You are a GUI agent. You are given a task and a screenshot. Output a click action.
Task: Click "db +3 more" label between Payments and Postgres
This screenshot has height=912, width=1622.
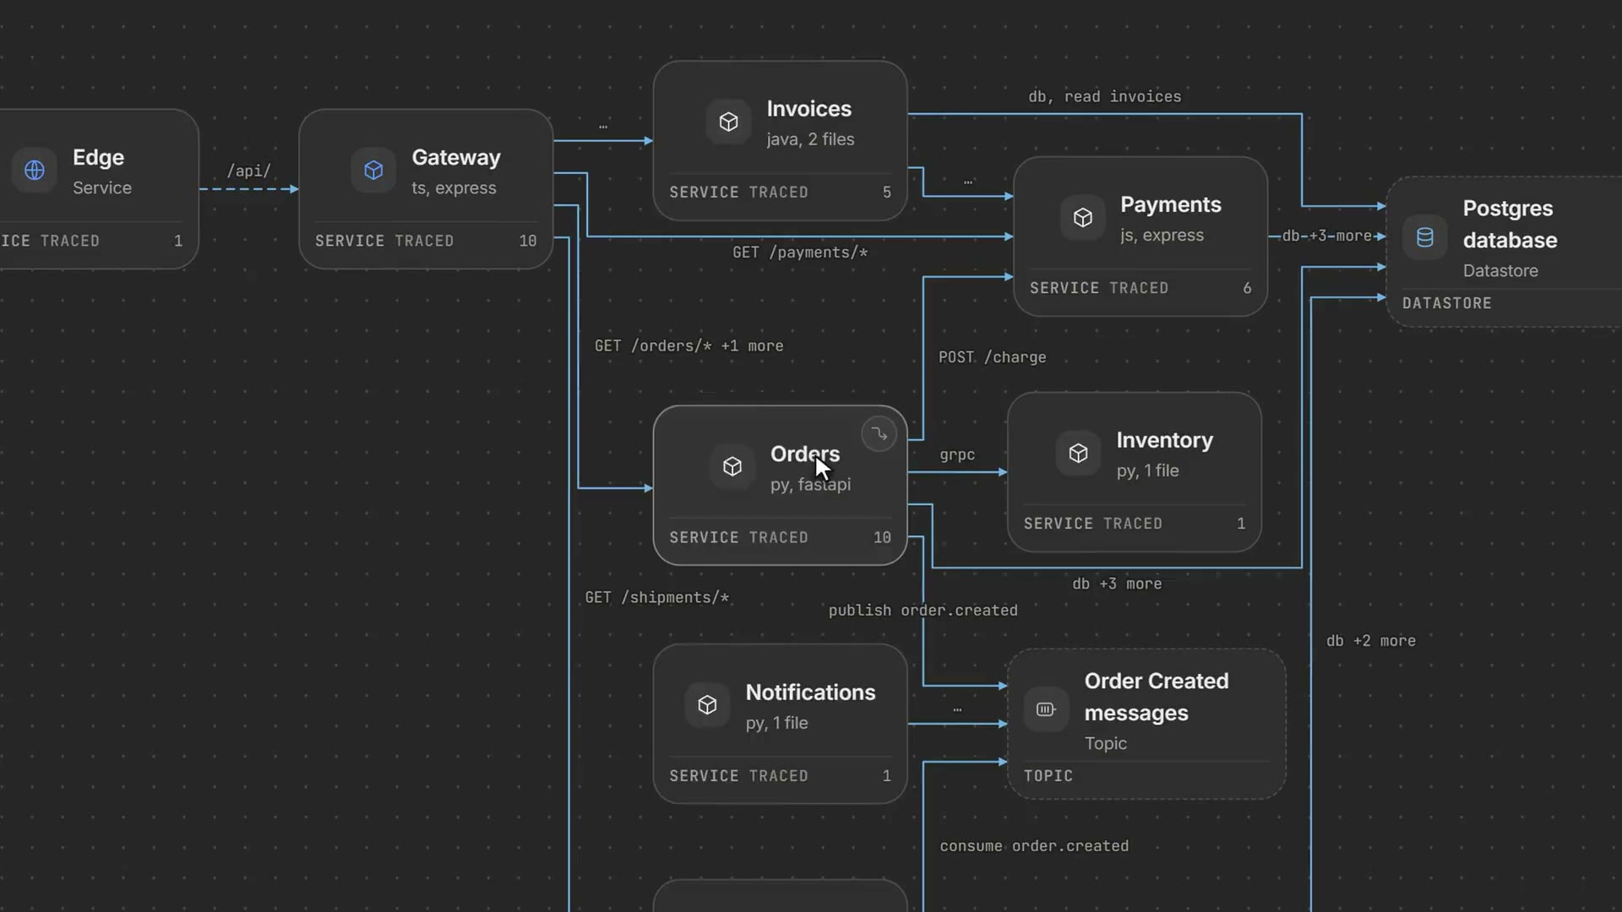[x=1326, y=236]
